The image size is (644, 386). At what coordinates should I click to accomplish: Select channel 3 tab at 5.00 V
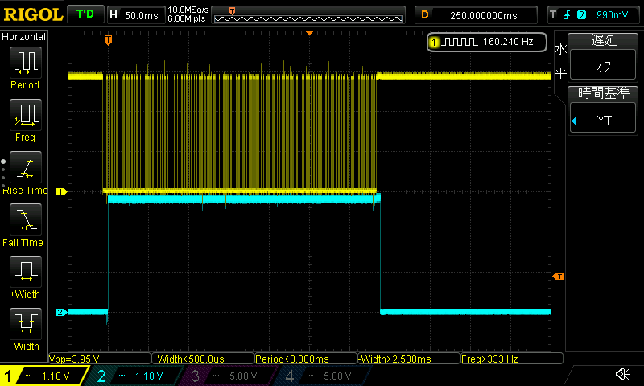228,376
